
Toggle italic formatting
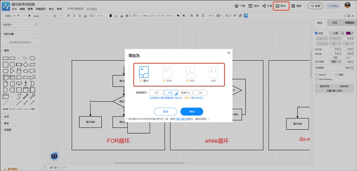click(x=74, y=16)
